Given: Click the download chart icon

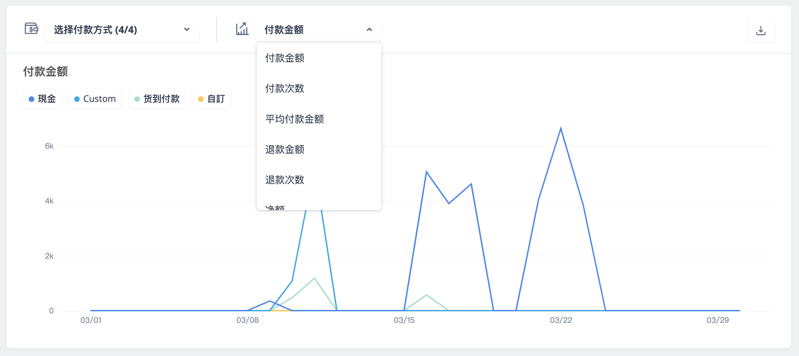Looking at the screenshot, I should [x=761, y=30].
